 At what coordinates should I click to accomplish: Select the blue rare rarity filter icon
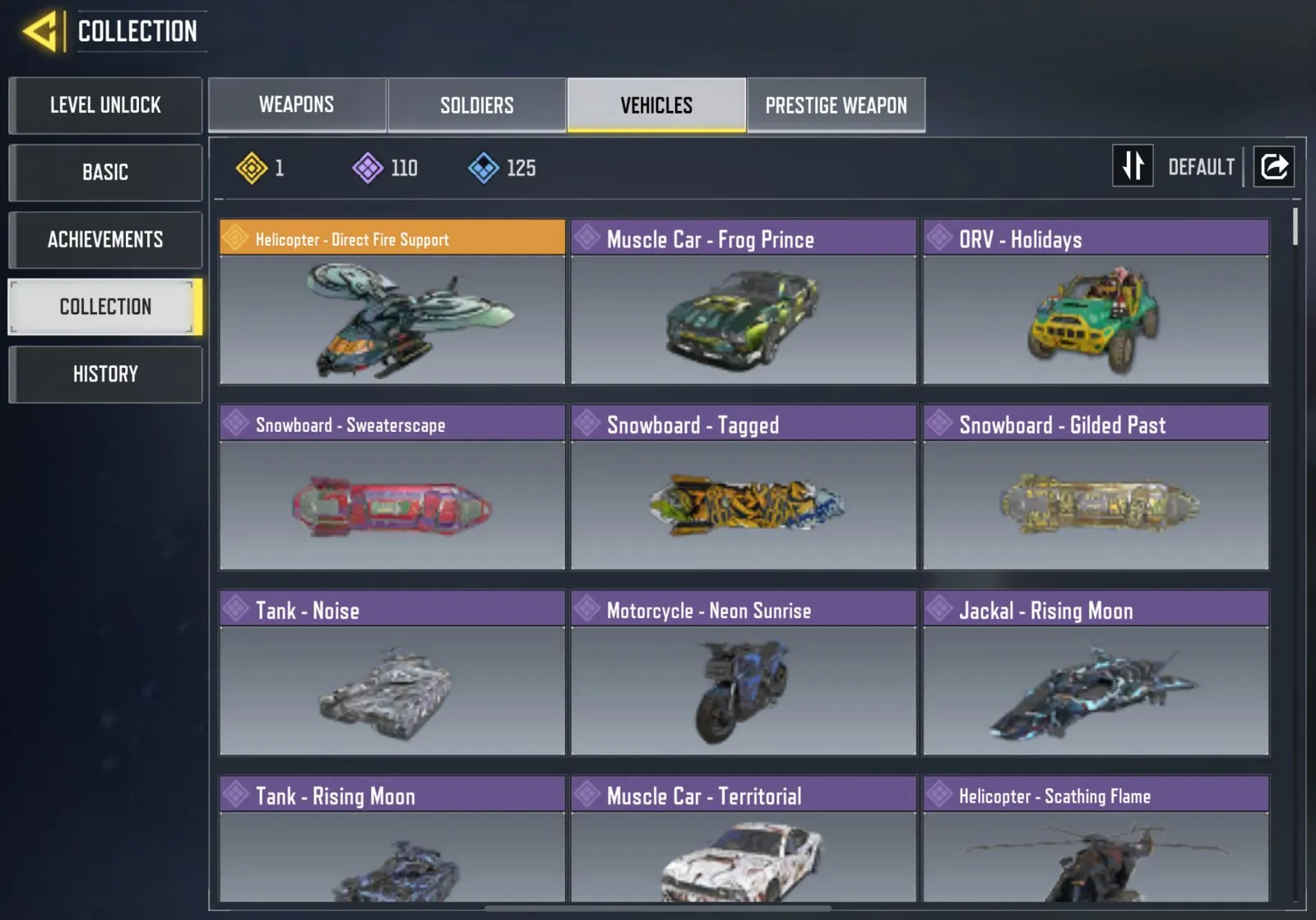click(x=484, y=168)
